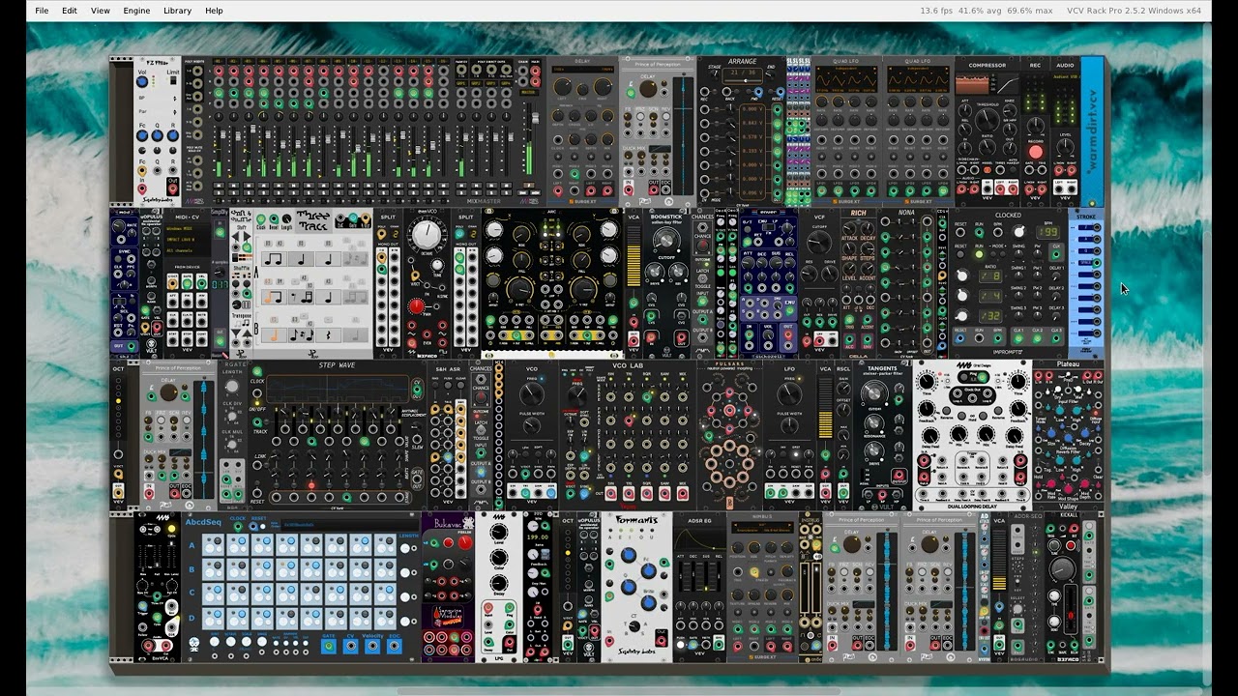
Task: Click the Clocked BPM display 199
Action: pyautogui.click(x=1047, y=232)
